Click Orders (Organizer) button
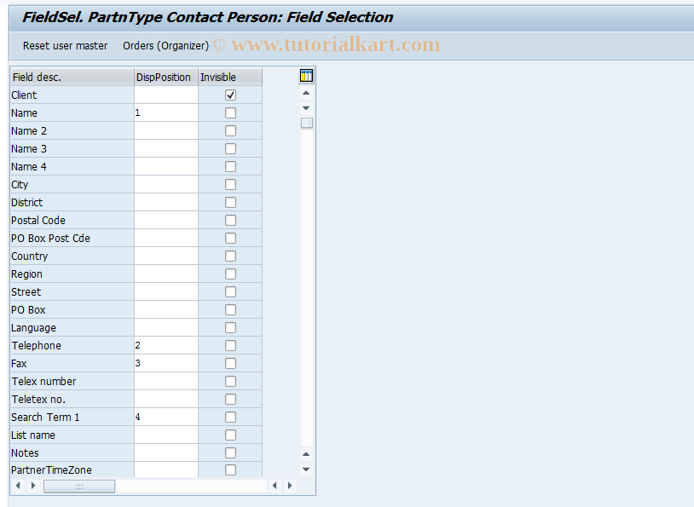Screen dimensions: 694x507 click(165, 45)
